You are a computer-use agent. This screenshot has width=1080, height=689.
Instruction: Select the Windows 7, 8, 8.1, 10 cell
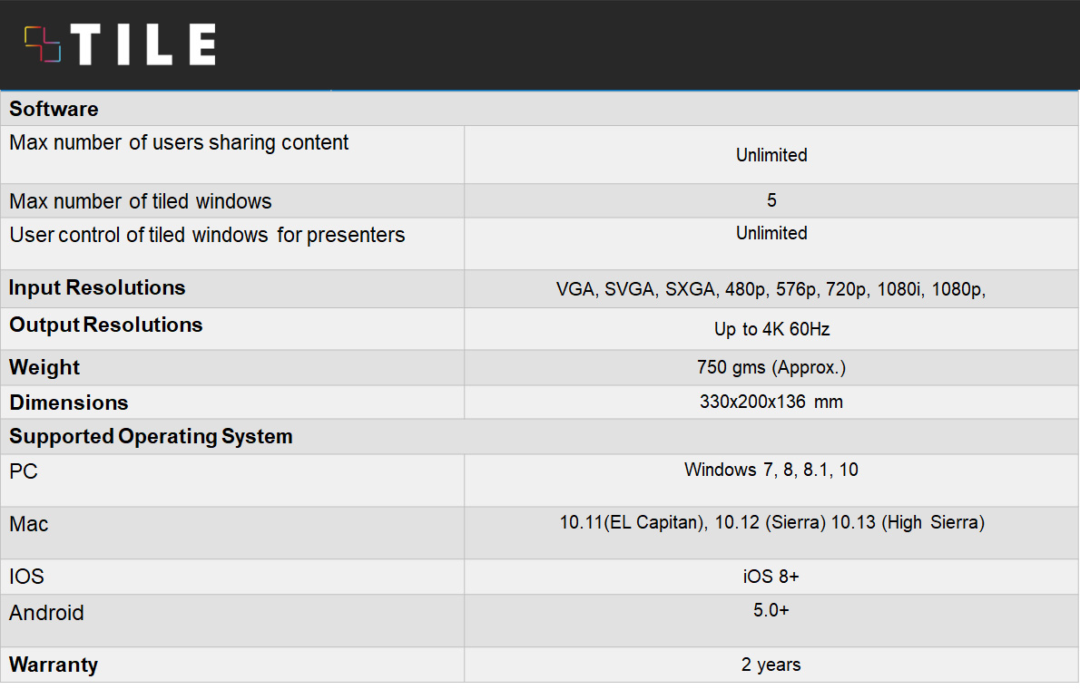[771, 470]
